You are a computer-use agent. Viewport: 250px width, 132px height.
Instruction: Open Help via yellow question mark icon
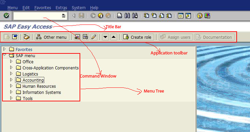[x=199, y=16]
